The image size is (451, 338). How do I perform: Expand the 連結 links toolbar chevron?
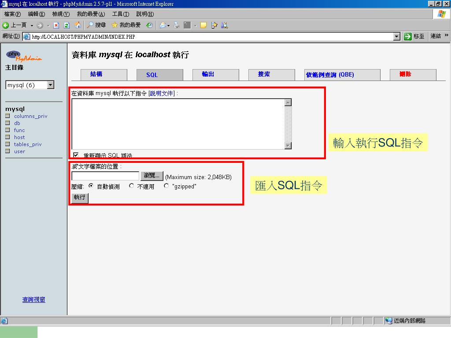pos(447,35)
